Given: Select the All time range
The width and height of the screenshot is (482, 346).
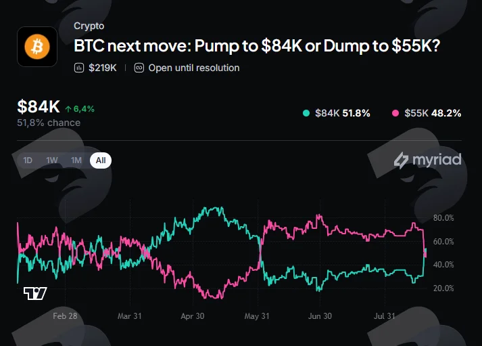Looking at the screenshot, I should click(x=101, y=160).
